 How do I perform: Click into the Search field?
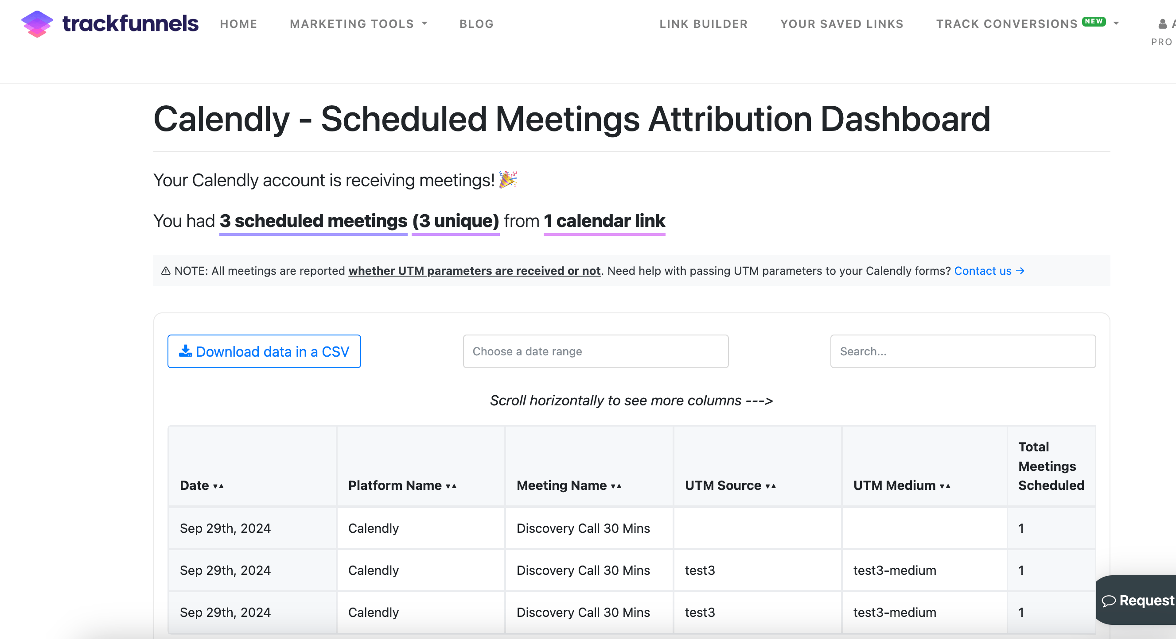963,351
